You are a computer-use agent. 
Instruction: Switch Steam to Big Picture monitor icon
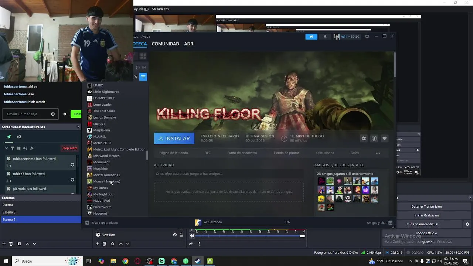pos(367,37)
